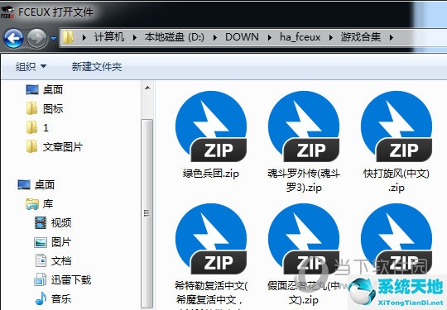Click 魂斗罗外传(魂斗罗3).zip filename text

pos(304,180)
